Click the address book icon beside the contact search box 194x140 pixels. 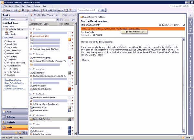point(75,10)
